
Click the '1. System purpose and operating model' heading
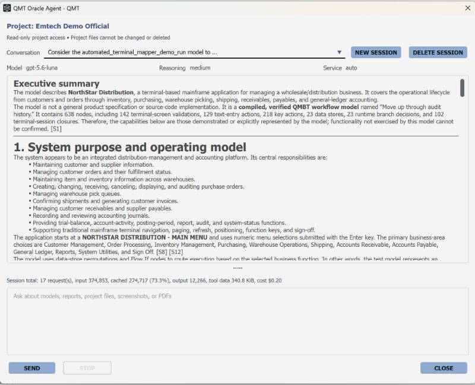pos(129,147)
